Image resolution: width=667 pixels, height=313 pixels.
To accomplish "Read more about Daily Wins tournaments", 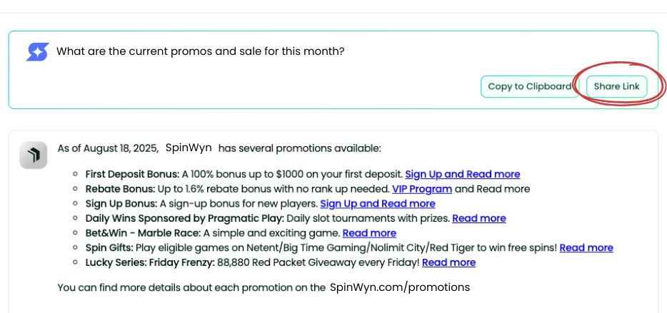I will pyautogui.click(x=478, y=218).
